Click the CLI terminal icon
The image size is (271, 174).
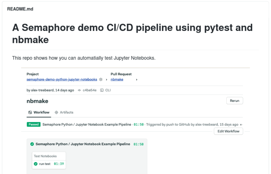(102, 90)
